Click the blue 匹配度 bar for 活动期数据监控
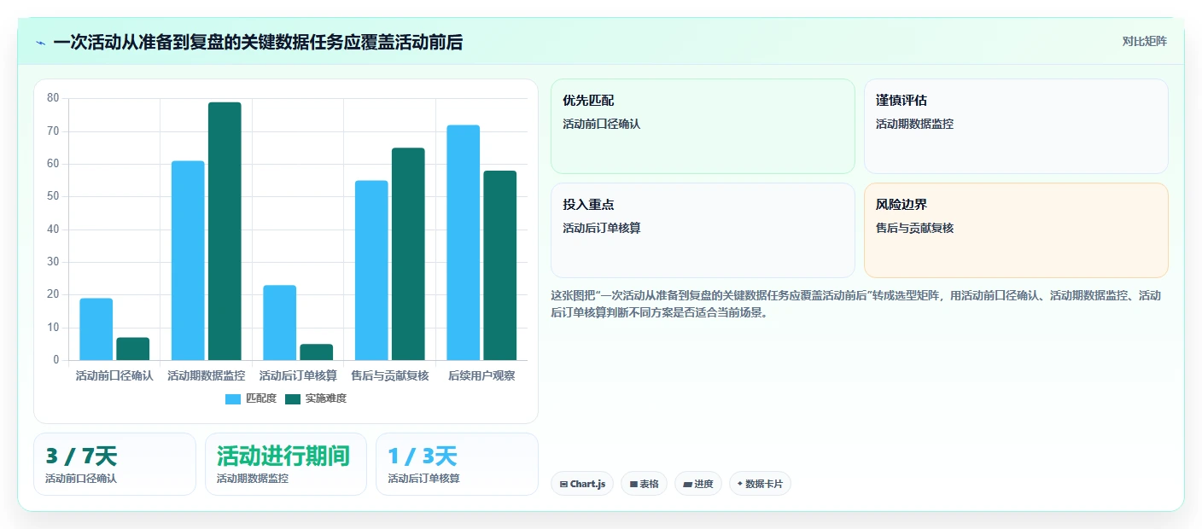The image size is (1202, 529). tap(188, 260)
